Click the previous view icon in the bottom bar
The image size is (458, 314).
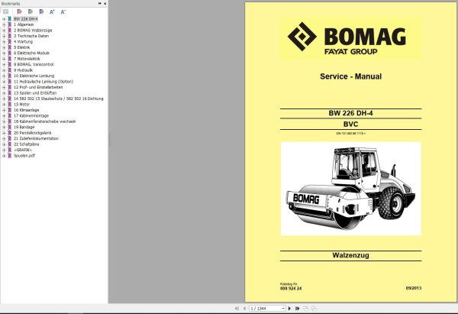tap(306, 309)
